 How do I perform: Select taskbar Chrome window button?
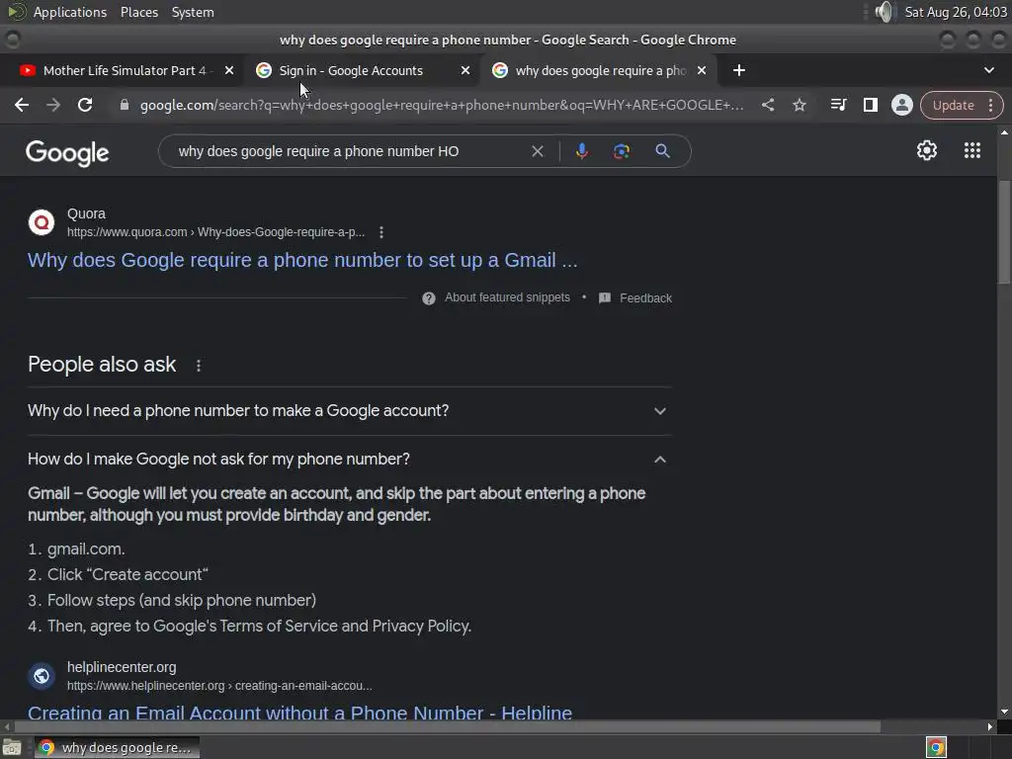(117, 748)
